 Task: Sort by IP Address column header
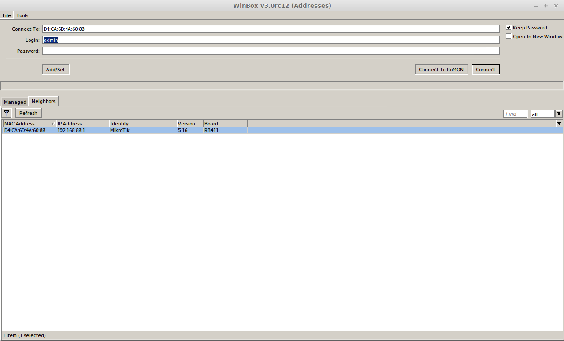[x=83, y=124]
